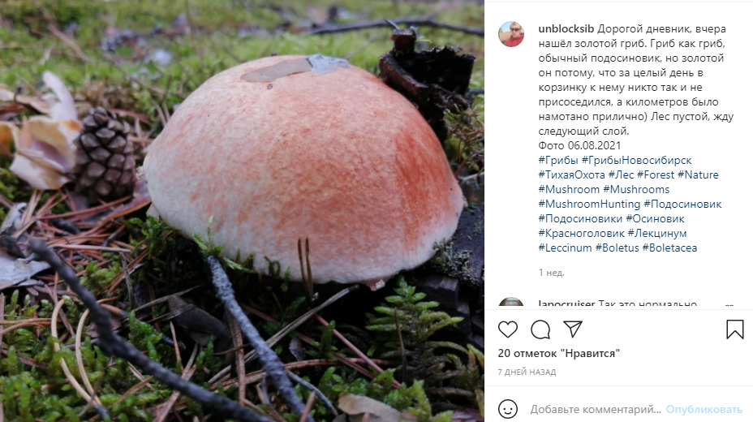
Task: Click the mushroom photo
Action: [242, 211]
